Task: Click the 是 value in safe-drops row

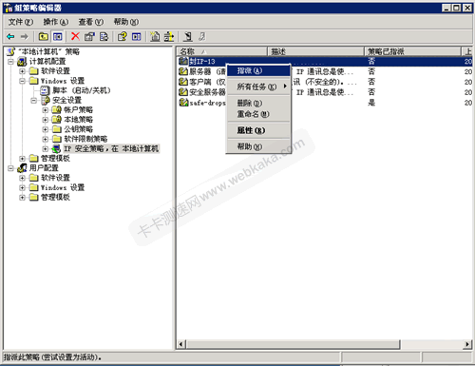Action: [x=371, y=103]
